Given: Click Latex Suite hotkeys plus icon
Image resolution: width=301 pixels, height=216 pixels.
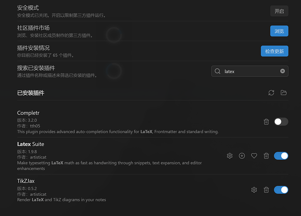Looking at the screenshot, I should pyautogui.click(x=242, y=156).
